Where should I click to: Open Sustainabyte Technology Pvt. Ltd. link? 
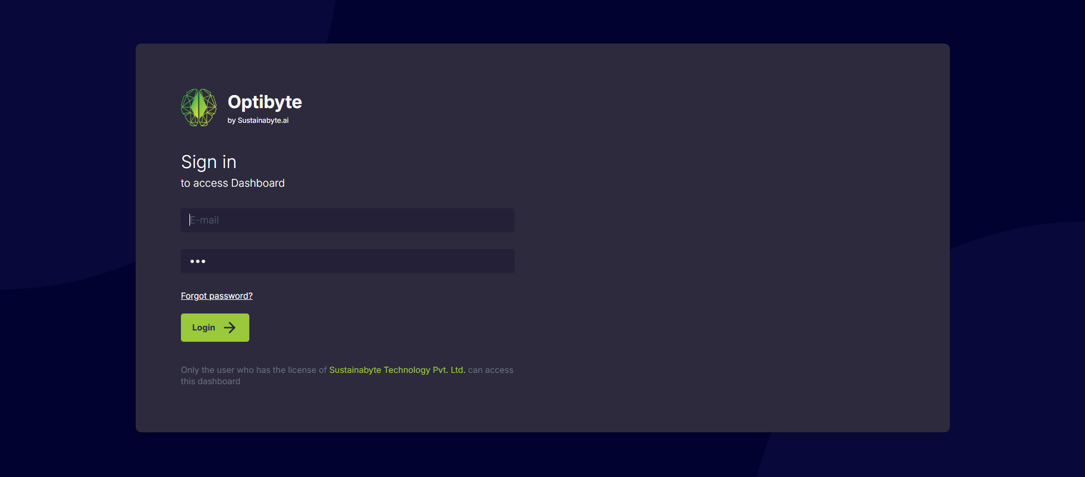[397, 370]
